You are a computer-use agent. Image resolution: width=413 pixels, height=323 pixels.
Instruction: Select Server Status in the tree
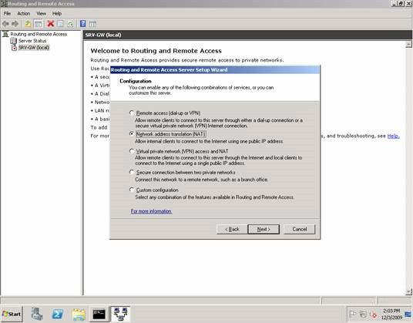pos(32,41)
